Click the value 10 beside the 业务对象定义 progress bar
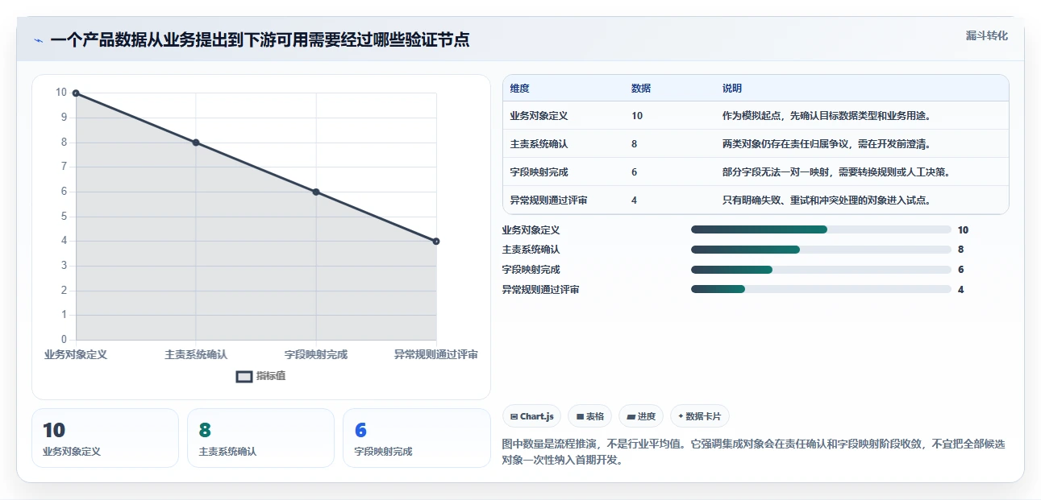Screen dimensions: 1041x500 [963, 230]
